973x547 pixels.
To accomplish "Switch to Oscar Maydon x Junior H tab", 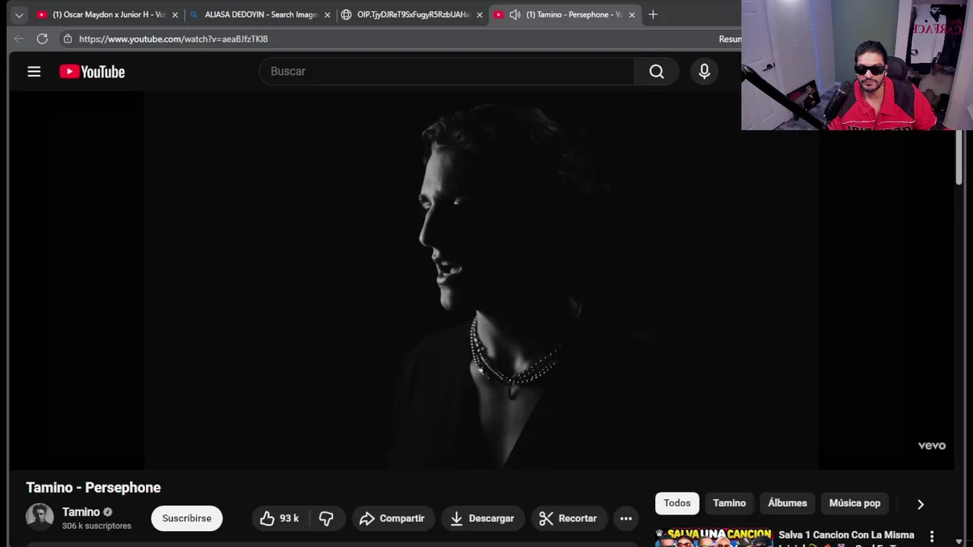I will 109,14.
